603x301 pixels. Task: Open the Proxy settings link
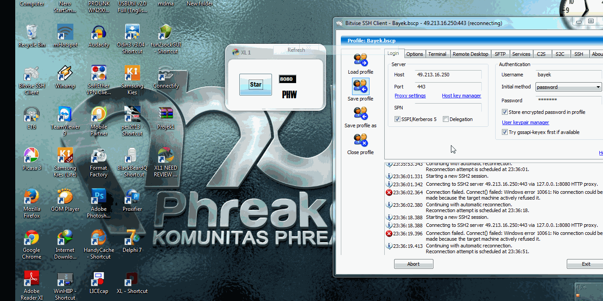[410, 96]
